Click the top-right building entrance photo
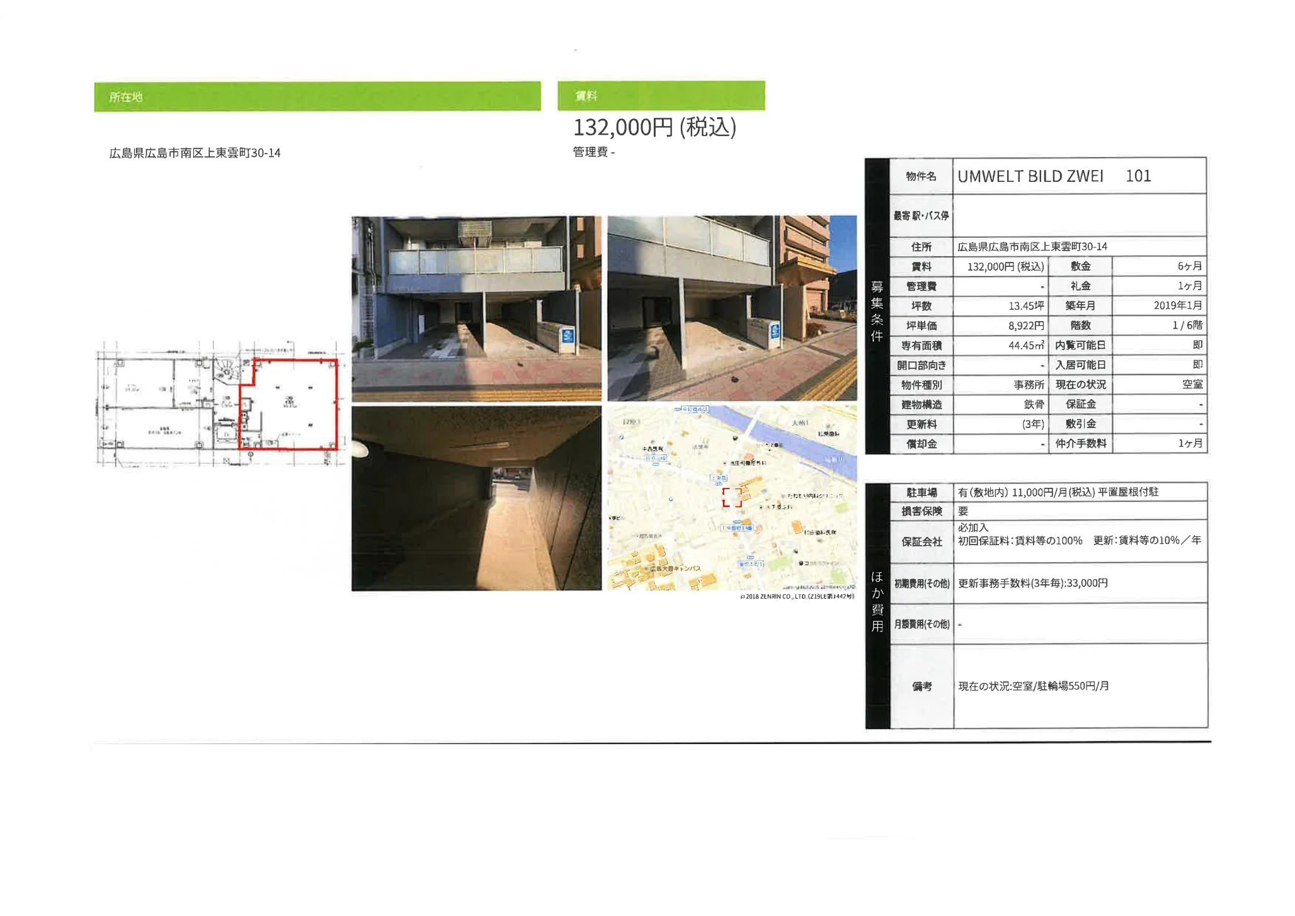 (x=732, y=308)
